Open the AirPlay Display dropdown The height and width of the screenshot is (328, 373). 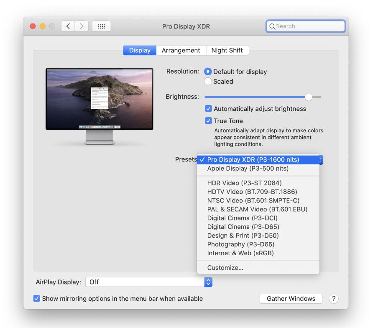point(149,282)
